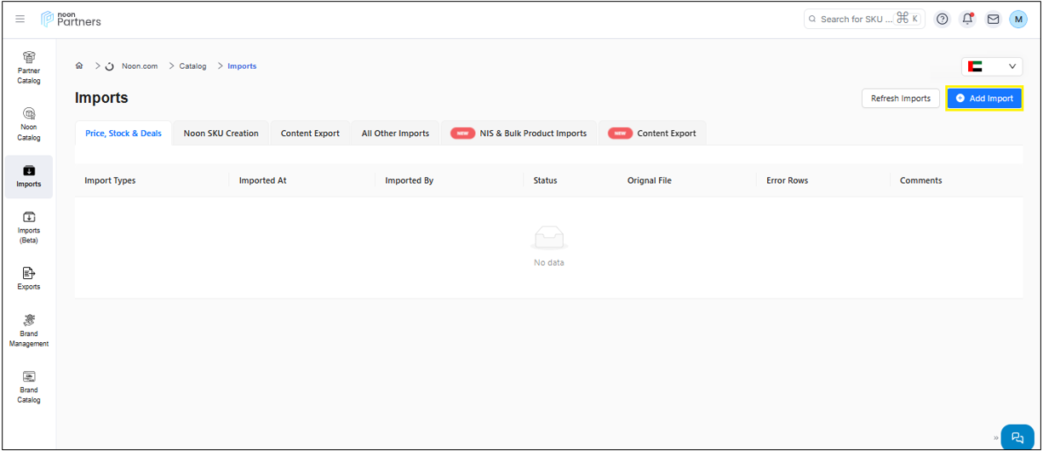Open Brand Management in sidebar

click(x=29, y=330)
